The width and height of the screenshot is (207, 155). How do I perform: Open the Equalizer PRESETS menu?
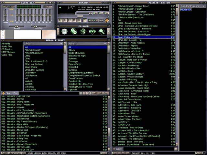click(48, 6)
